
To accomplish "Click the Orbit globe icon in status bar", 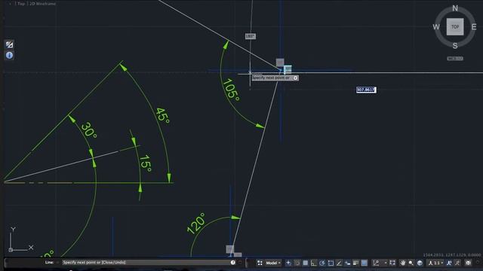I will point(420,263).
